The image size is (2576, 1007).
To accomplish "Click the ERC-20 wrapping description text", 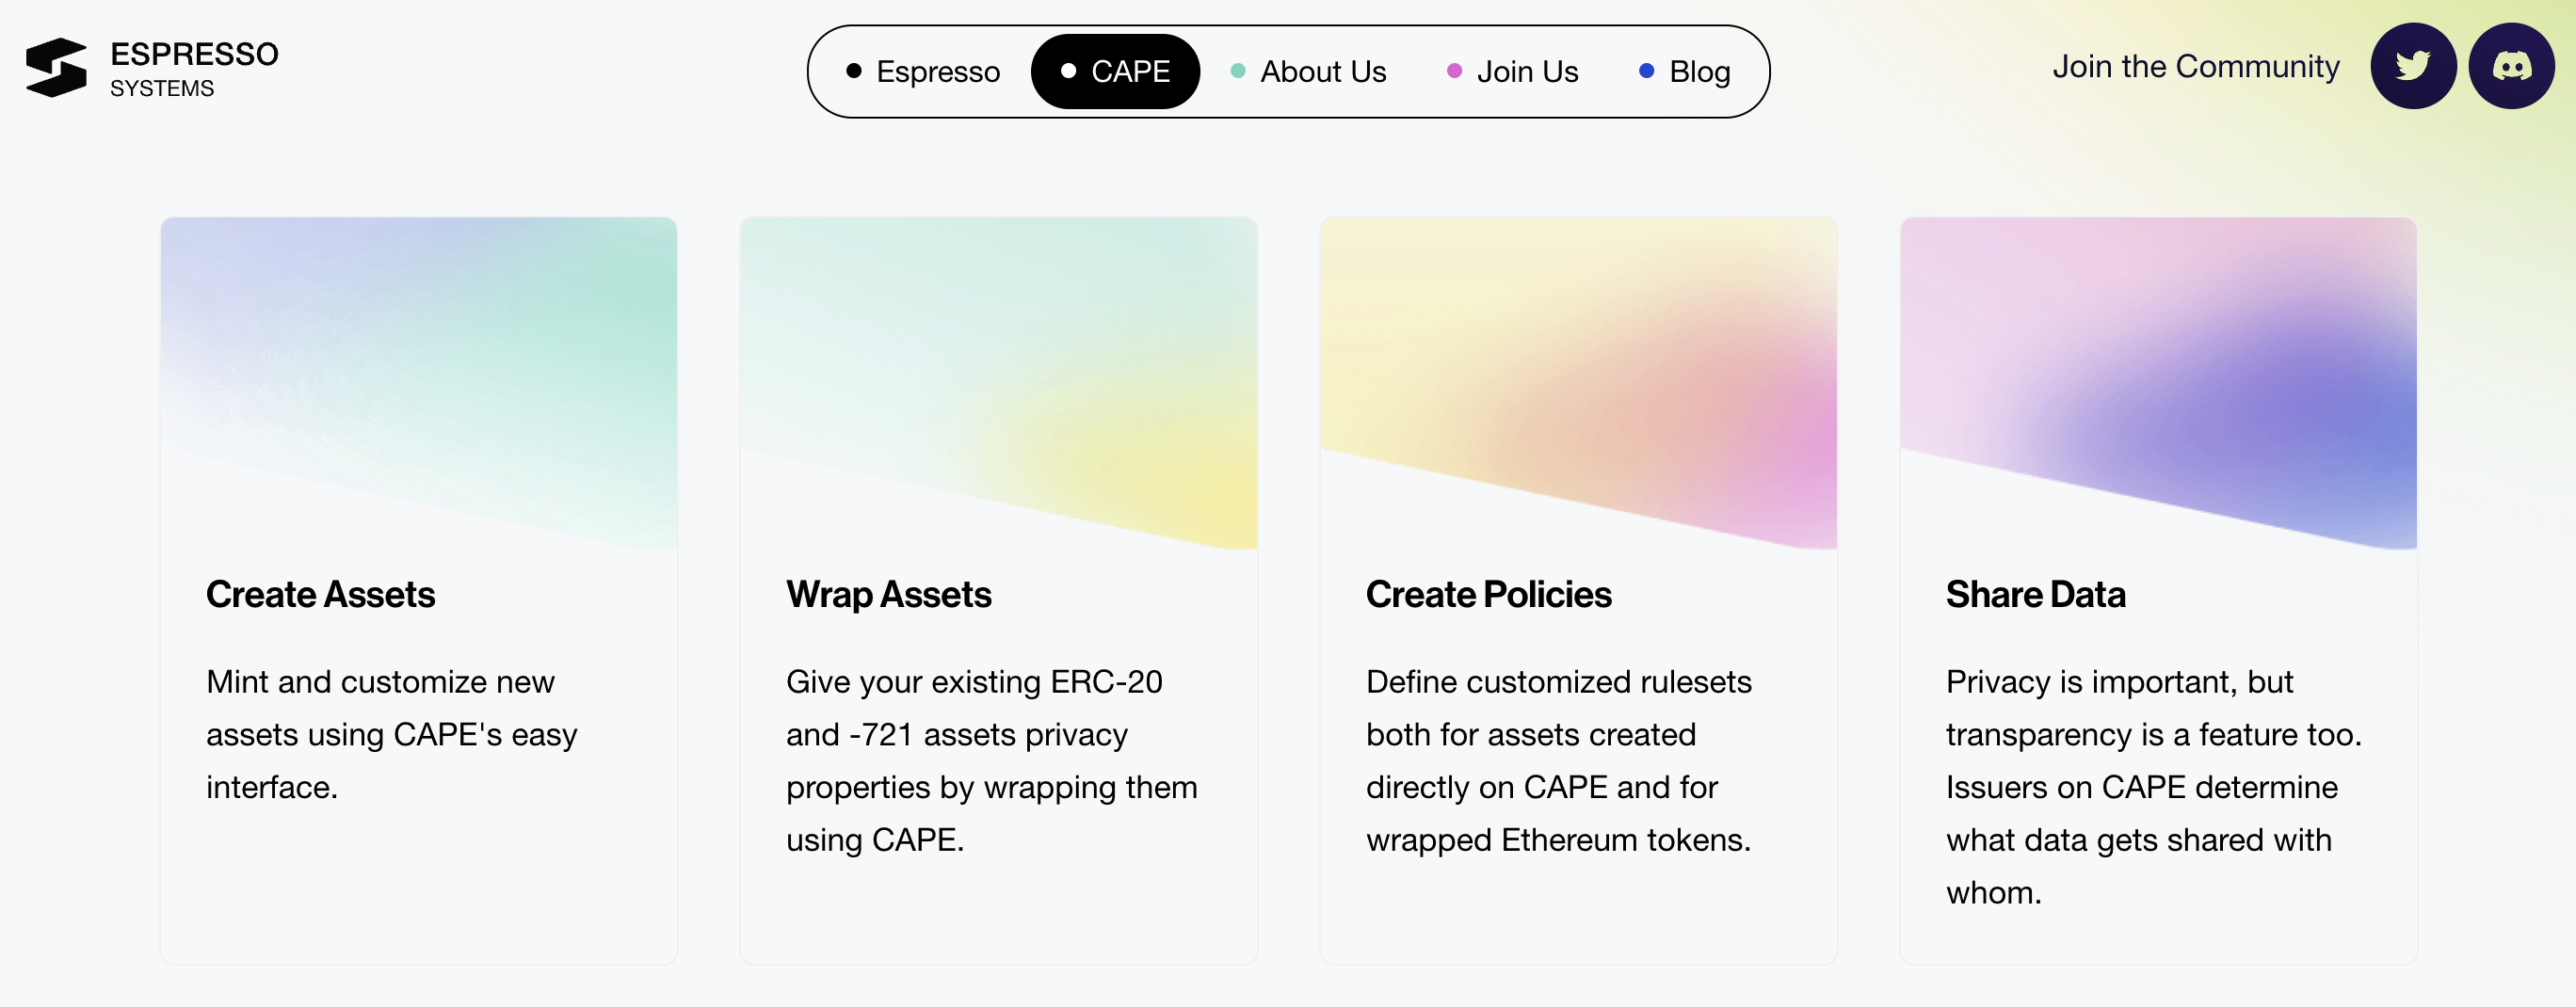I will (990, 761).
